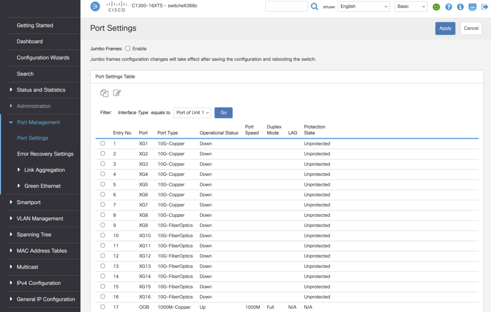Click the search magnifier icon

tap(314, 6)
